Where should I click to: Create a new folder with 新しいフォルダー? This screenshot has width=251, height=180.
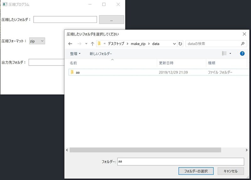(x=101, y=54)
